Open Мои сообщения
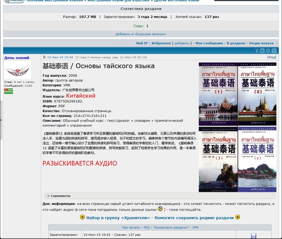 209,43
